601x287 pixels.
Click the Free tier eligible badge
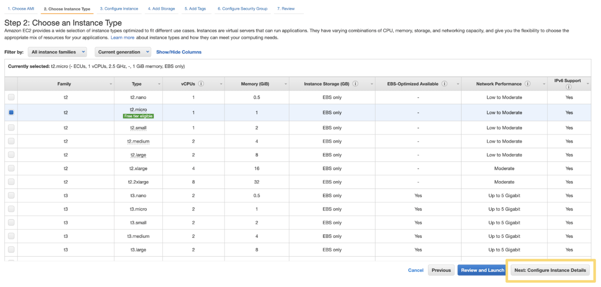138,116
